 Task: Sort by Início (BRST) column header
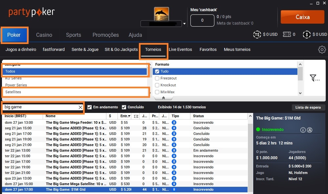click(22, 116)
